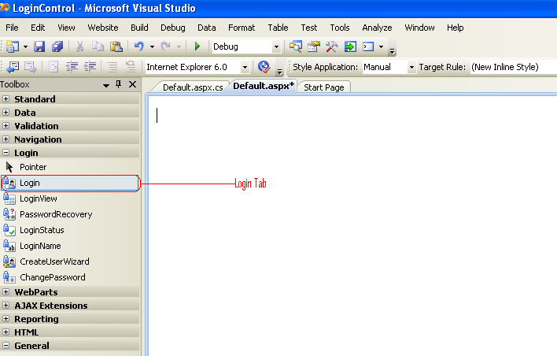Save the current file with the floppy icon

[39, 46]
